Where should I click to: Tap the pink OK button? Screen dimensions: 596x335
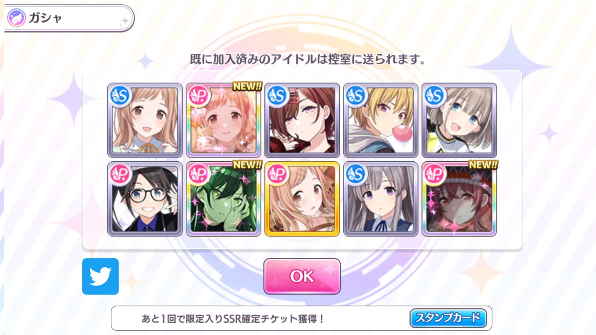(x=302, y=276)
